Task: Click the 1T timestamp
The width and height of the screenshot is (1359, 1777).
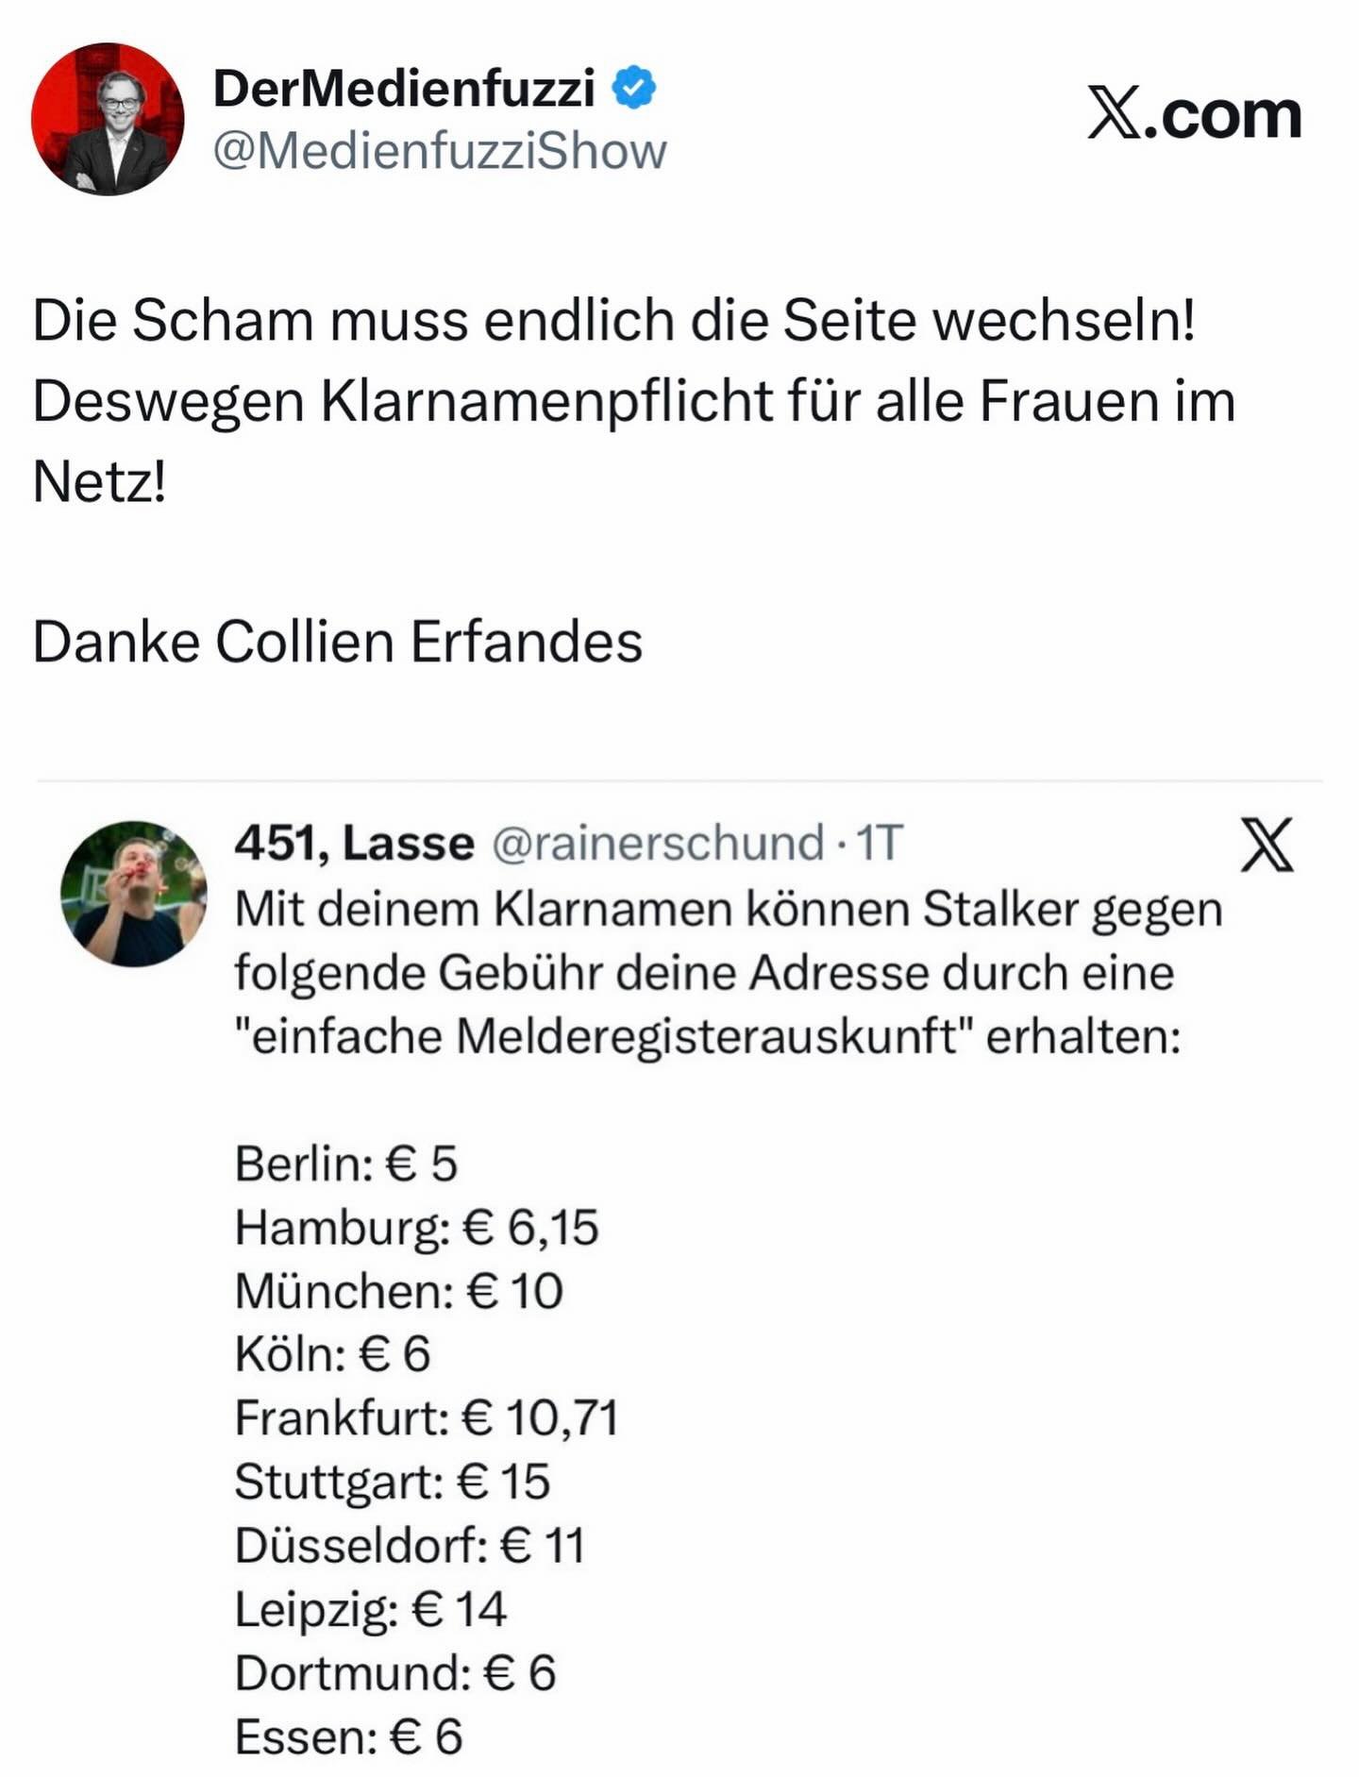Action: click(879, 843)
